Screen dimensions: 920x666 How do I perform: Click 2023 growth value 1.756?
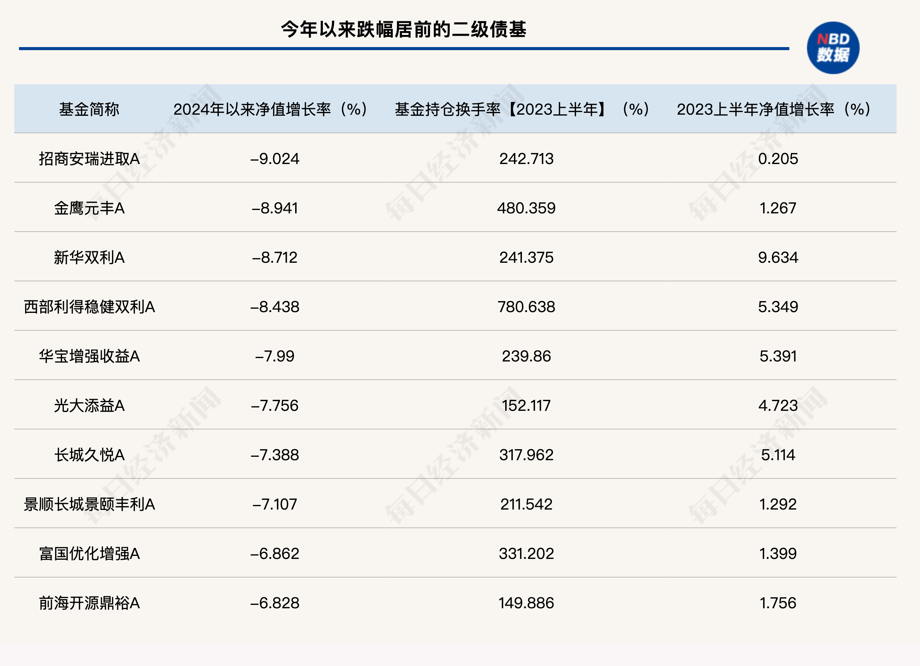pyautogui.click(x=778, y=603)
